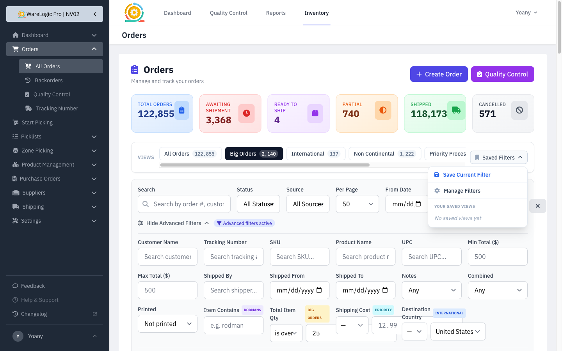Screen dimensions: 562x351
Task: Click Feedback in sidebar
Action: [x=55, y=286]
